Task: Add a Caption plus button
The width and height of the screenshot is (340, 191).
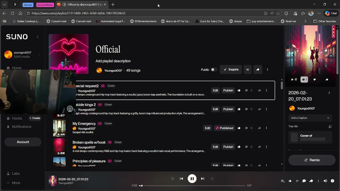Action: 328,118
